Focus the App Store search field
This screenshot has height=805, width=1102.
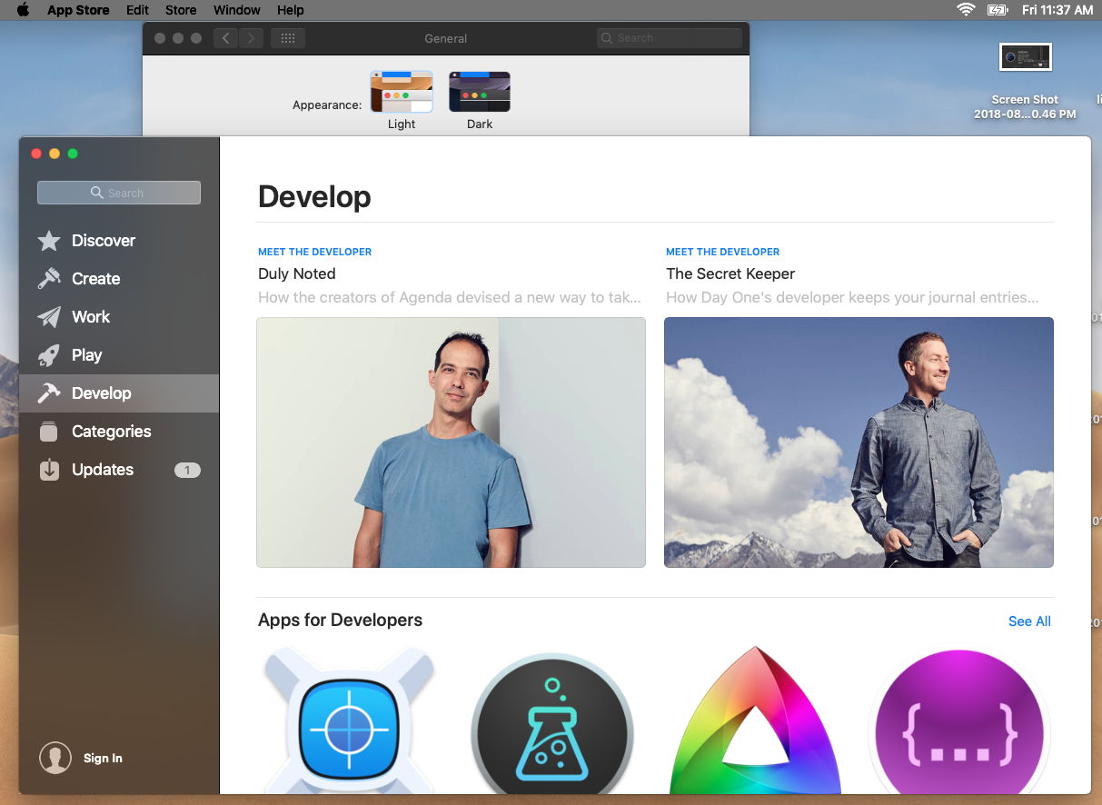point(119,193)
